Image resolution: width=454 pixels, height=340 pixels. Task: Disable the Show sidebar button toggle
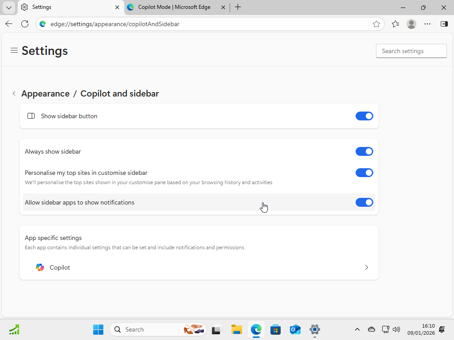[x=364, y=116]
